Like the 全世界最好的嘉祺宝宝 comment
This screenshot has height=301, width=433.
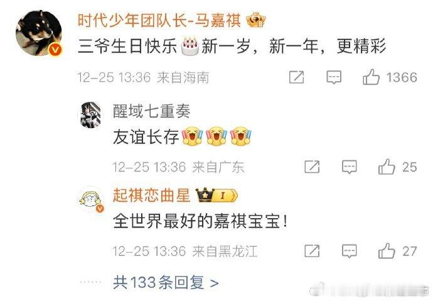[387, 251]
